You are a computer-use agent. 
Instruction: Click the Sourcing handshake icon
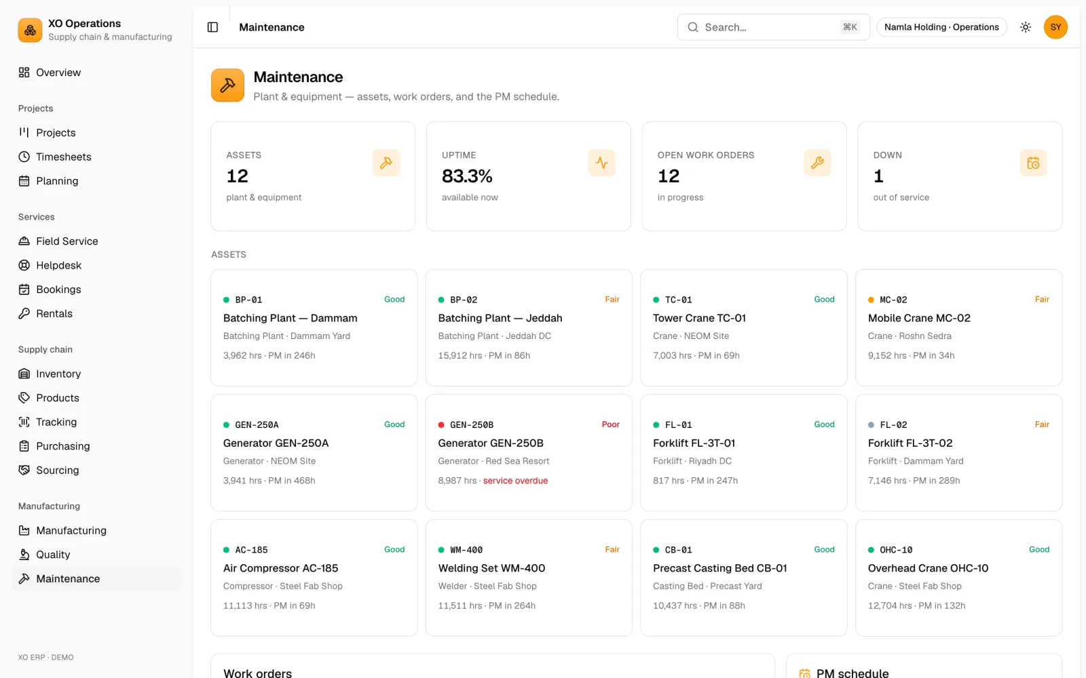24,470
